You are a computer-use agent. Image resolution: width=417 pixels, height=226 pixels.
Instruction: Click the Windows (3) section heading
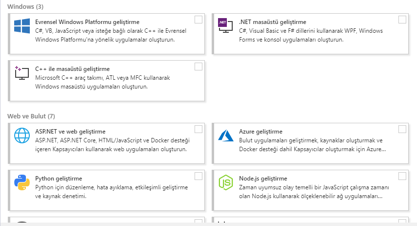coord(25,7)
